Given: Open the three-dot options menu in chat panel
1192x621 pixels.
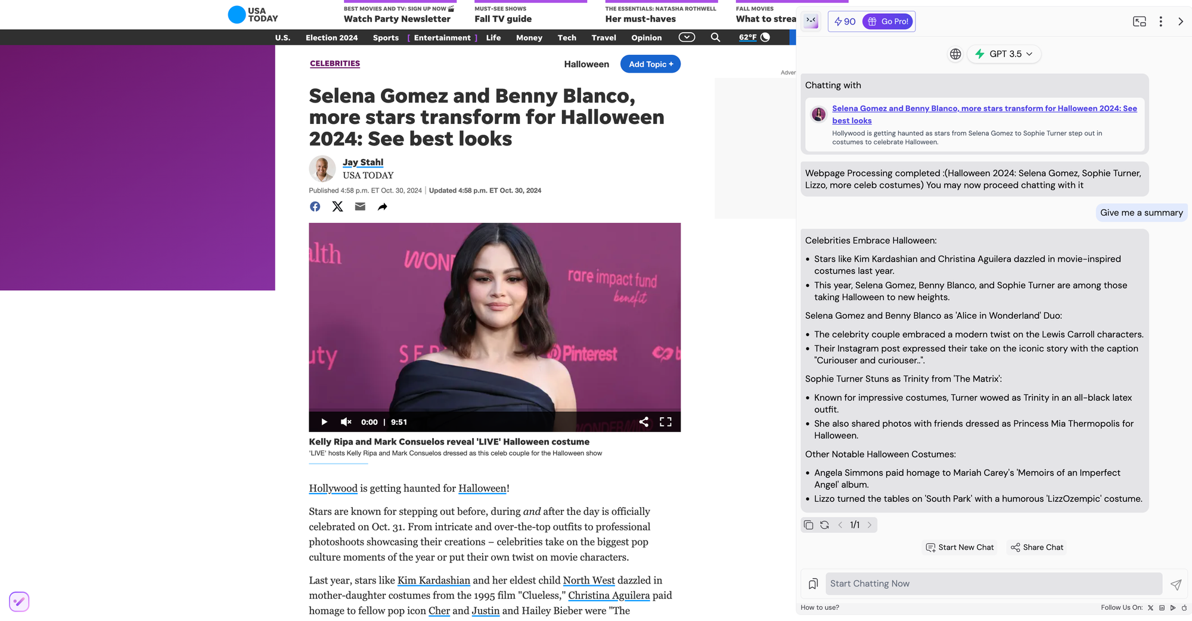Looking at the screenshot, I should point(1160,21).
